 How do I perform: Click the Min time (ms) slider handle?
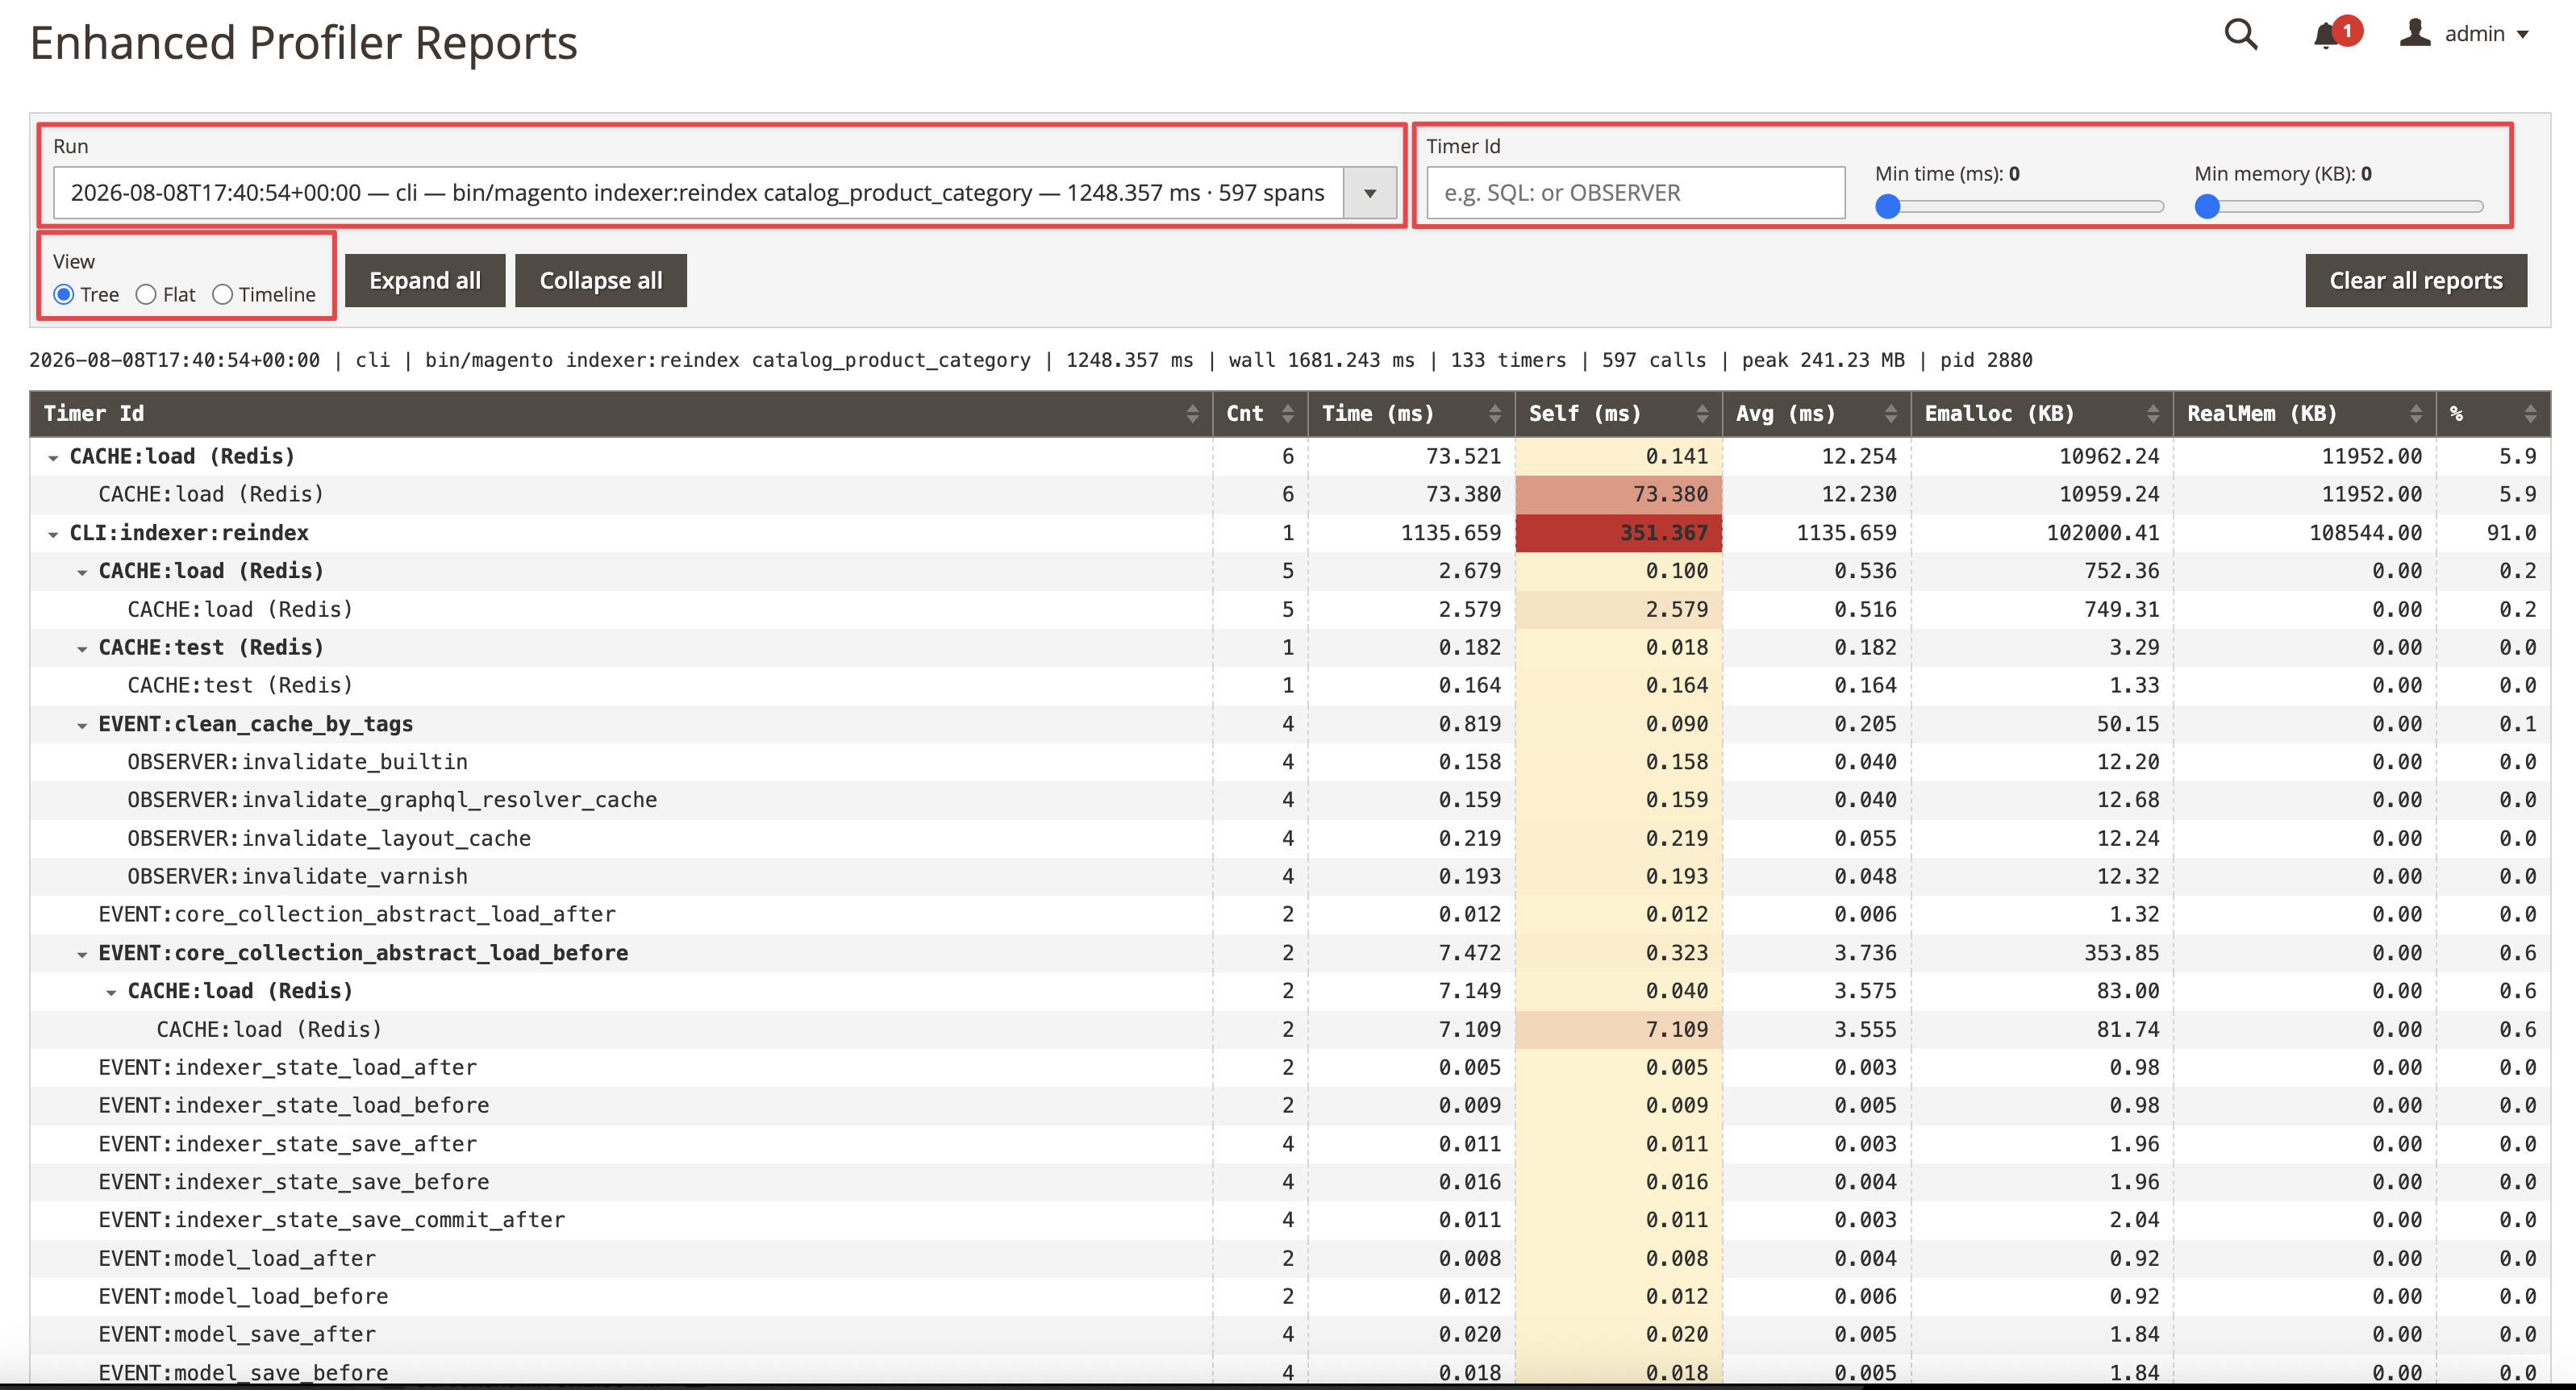1888,207
